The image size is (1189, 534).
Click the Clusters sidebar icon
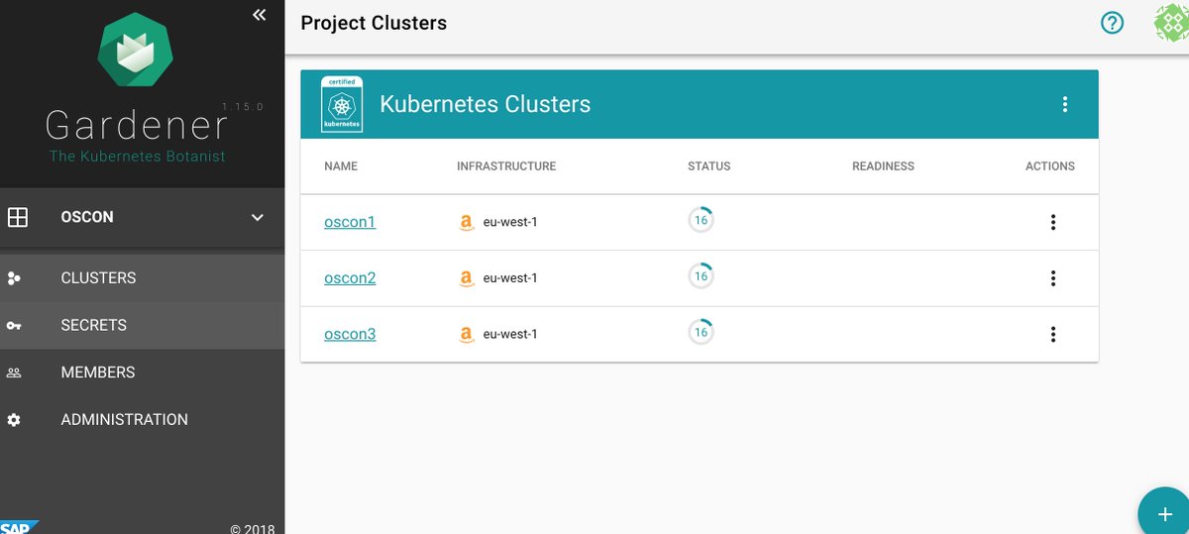14,278
